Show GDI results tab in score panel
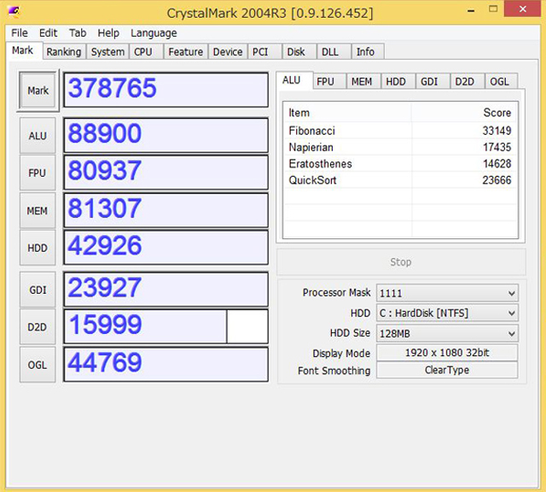The height and width of the screenshot is (492, 546). coord(432,81)
